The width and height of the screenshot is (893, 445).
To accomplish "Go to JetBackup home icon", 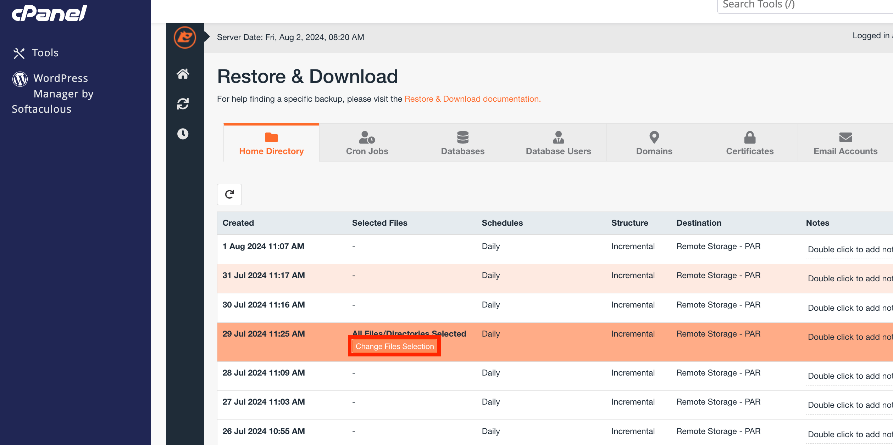I will pos(183,74).
